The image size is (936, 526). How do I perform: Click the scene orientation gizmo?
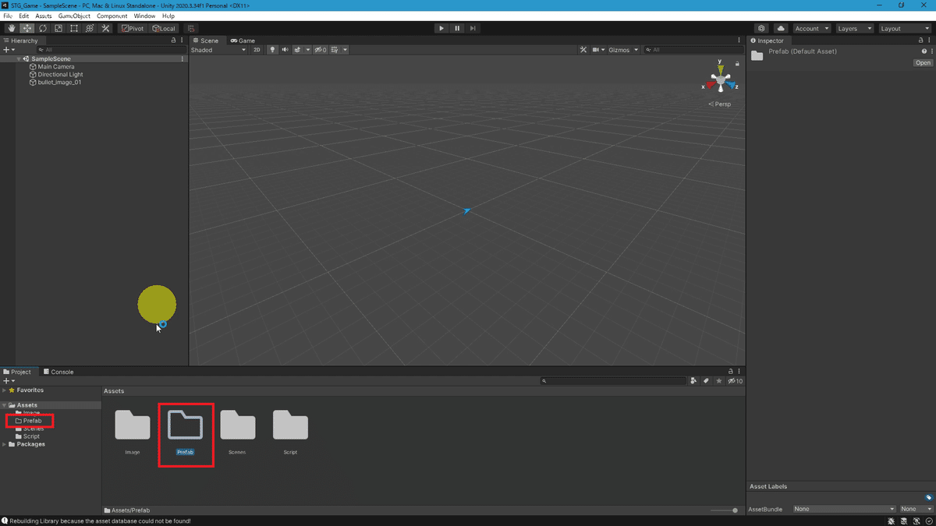pyautogui.click(x=720, y=80)
